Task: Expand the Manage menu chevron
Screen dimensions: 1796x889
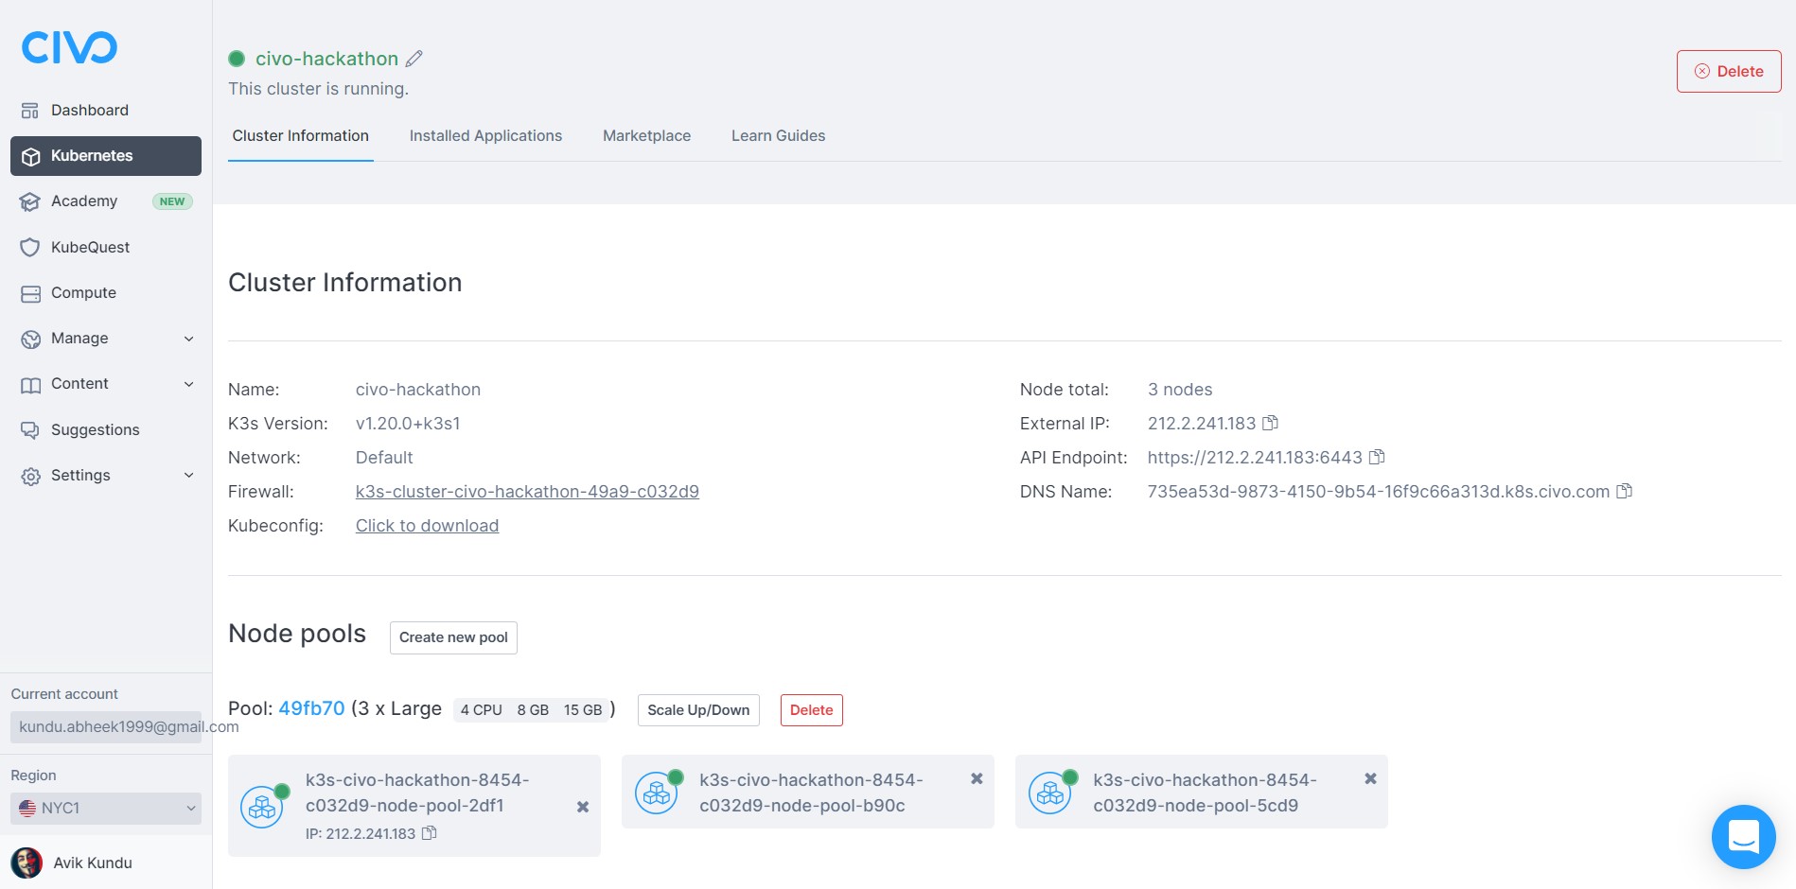Action: [x=189, y=339]
